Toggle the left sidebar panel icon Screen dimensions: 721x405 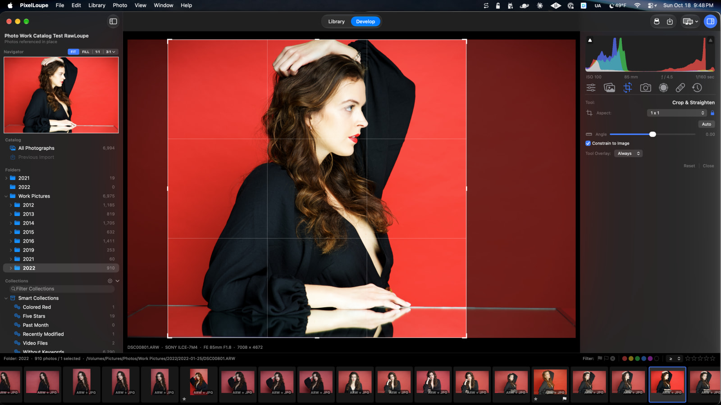click(x=113, y=21)
